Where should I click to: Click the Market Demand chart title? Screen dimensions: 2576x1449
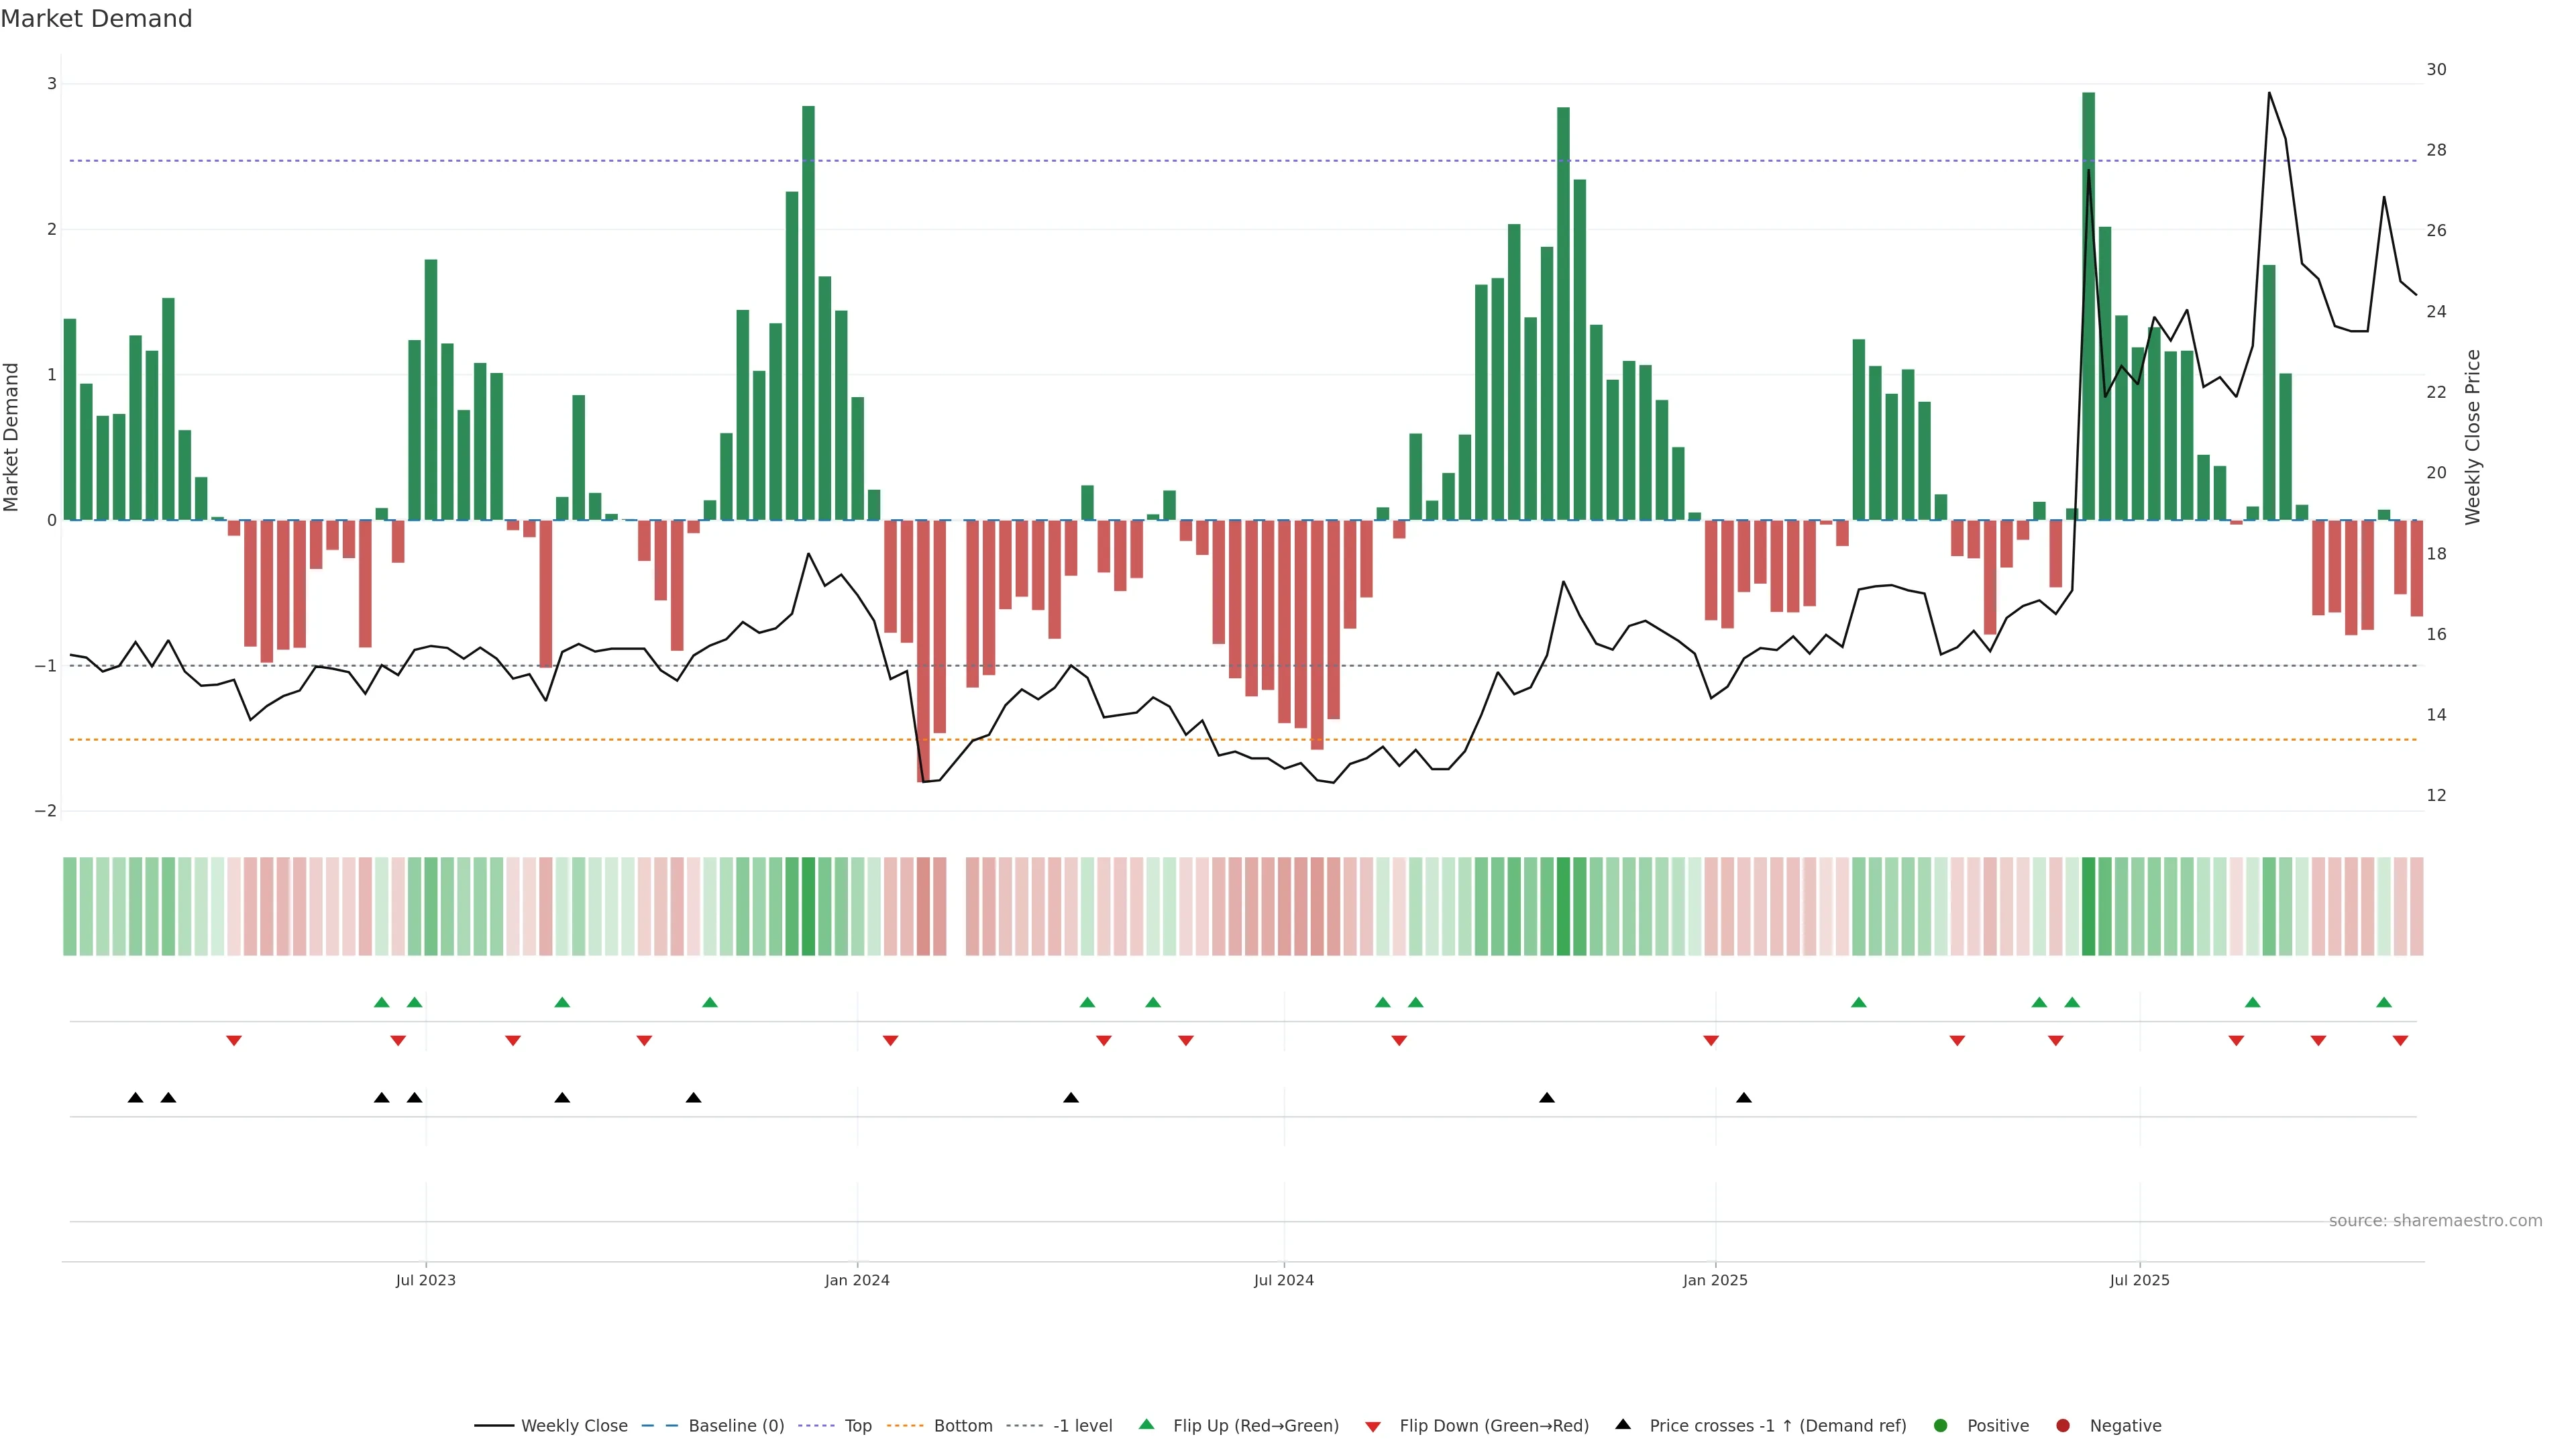(96, 19)
